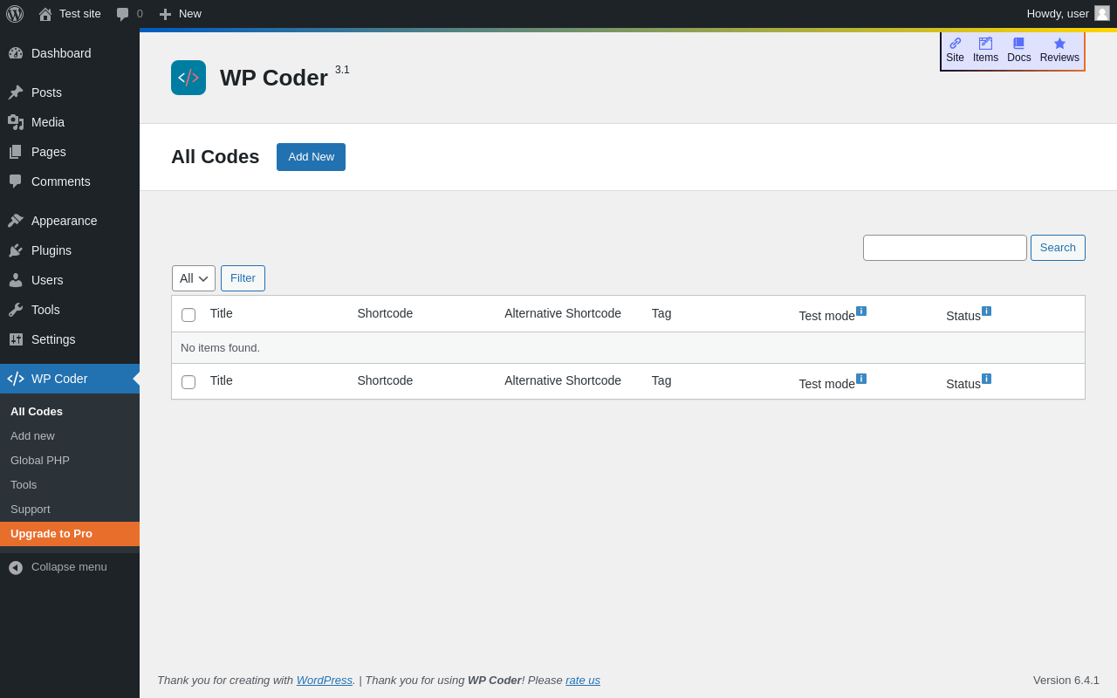Click the Site link icon

tap(956, 43)
